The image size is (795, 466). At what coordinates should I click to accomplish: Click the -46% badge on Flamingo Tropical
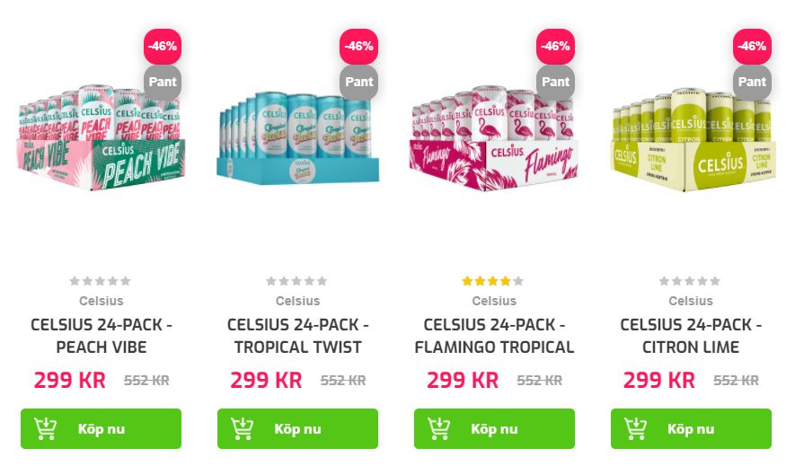coord(556,47)
